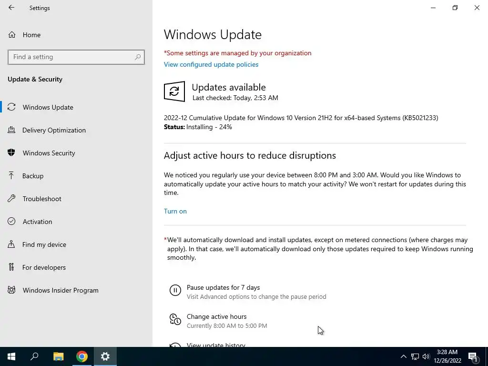This screenshot has width=488, height=366.
Task: Open the notification Action Center
Action: coord(473,356)
